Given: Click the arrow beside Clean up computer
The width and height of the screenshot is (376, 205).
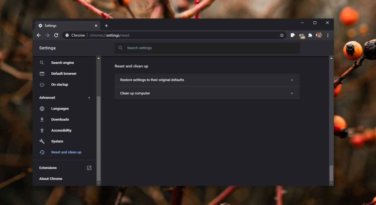Looking at the screenshot, I should point(292,93).
